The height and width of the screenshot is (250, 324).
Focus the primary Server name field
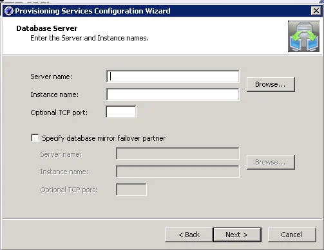click(173, 76)
